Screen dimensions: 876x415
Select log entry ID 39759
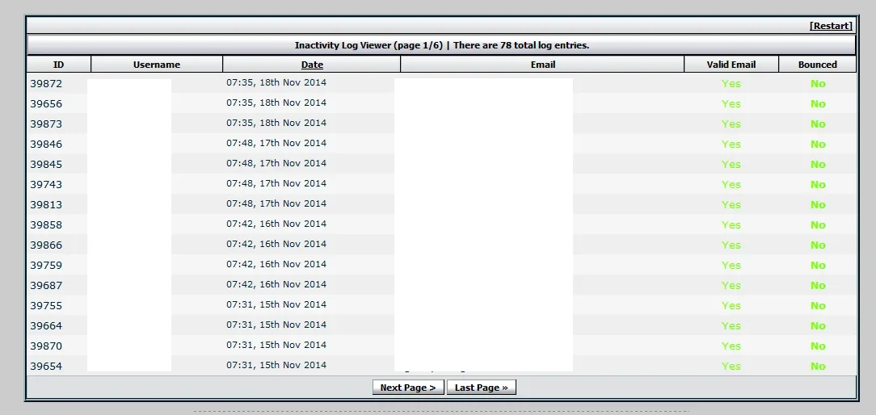click(46, 265)
